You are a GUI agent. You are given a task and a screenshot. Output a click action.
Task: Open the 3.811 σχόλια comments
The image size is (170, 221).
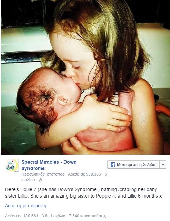click(54, 216)
